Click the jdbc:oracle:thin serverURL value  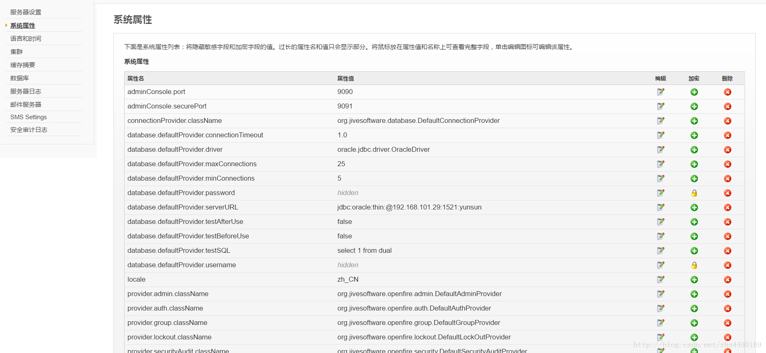[x=409, y=207]
